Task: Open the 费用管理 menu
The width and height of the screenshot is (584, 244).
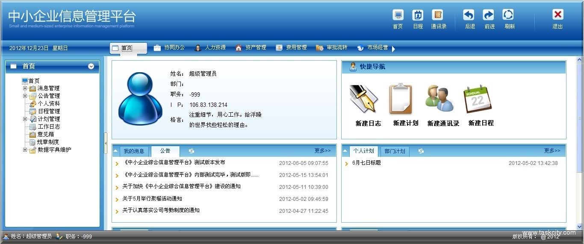Action: pyautogui.click(x=291, y=48)
